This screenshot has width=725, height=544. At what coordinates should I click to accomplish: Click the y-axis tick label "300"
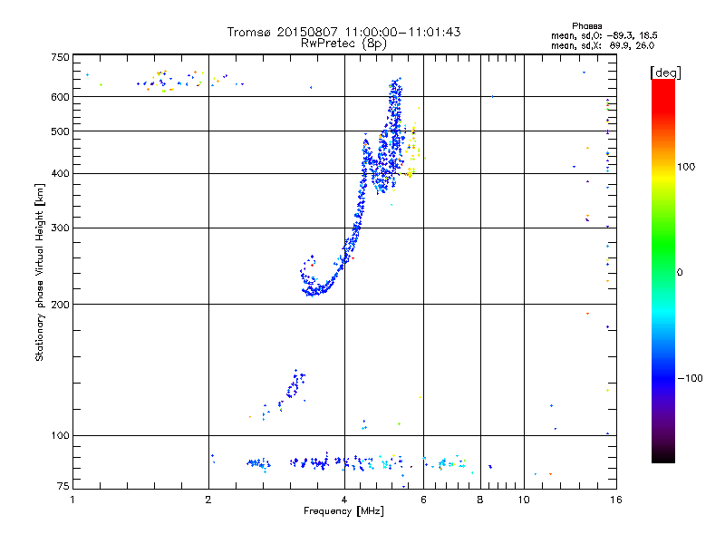60,228
